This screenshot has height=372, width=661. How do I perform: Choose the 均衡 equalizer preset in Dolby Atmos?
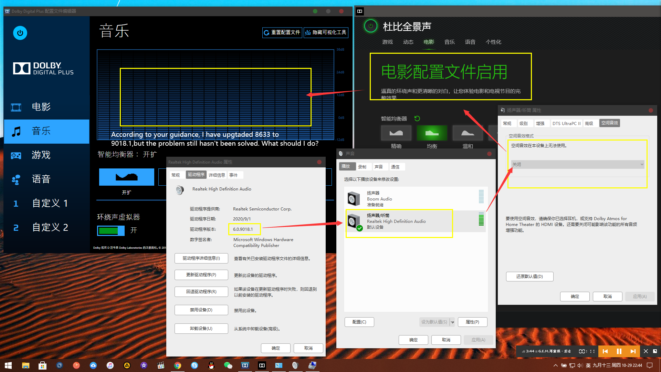[432, 133]
